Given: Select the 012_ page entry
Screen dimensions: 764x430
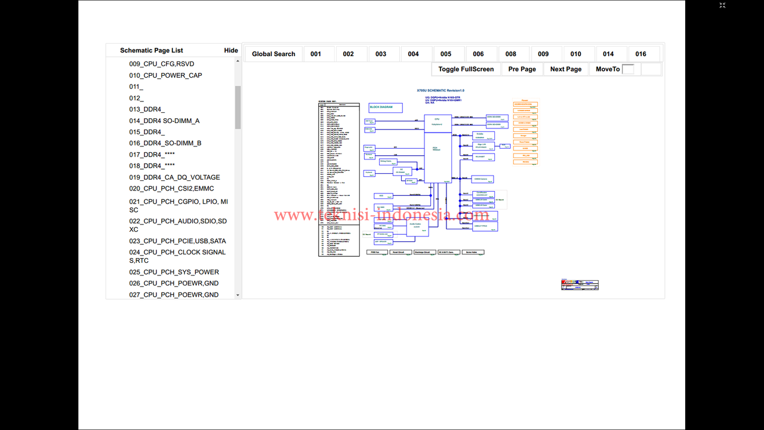Looking at the screenshot, I should click(x=136, y=98).
